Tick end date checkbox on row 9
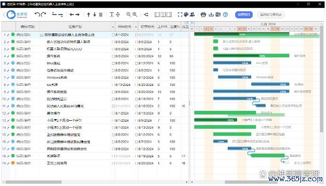 tap(136, 92)
